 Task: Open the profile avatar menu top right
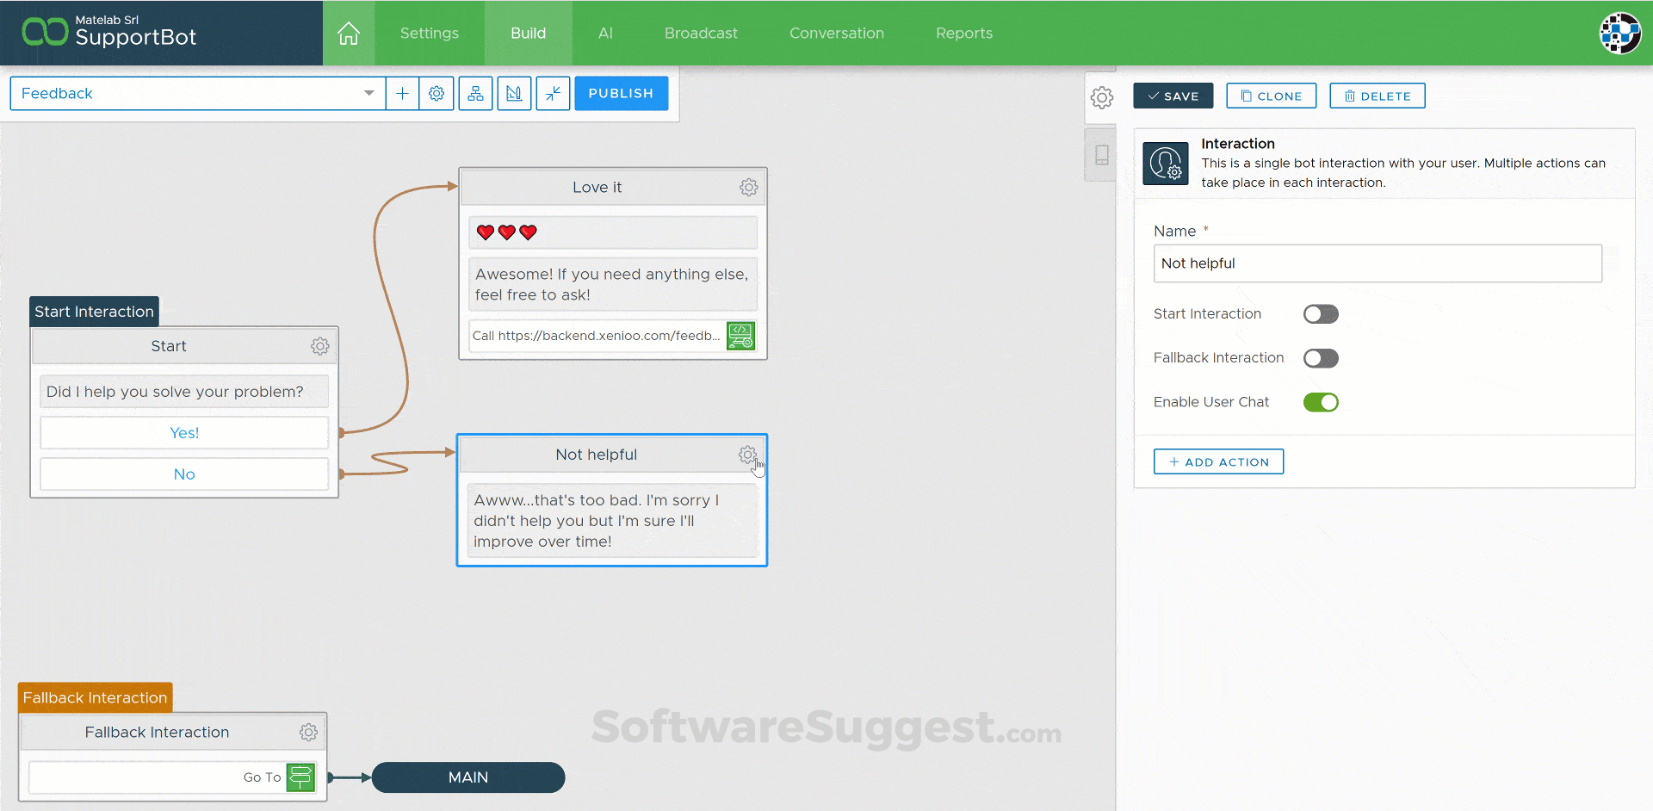(1621, 33)
